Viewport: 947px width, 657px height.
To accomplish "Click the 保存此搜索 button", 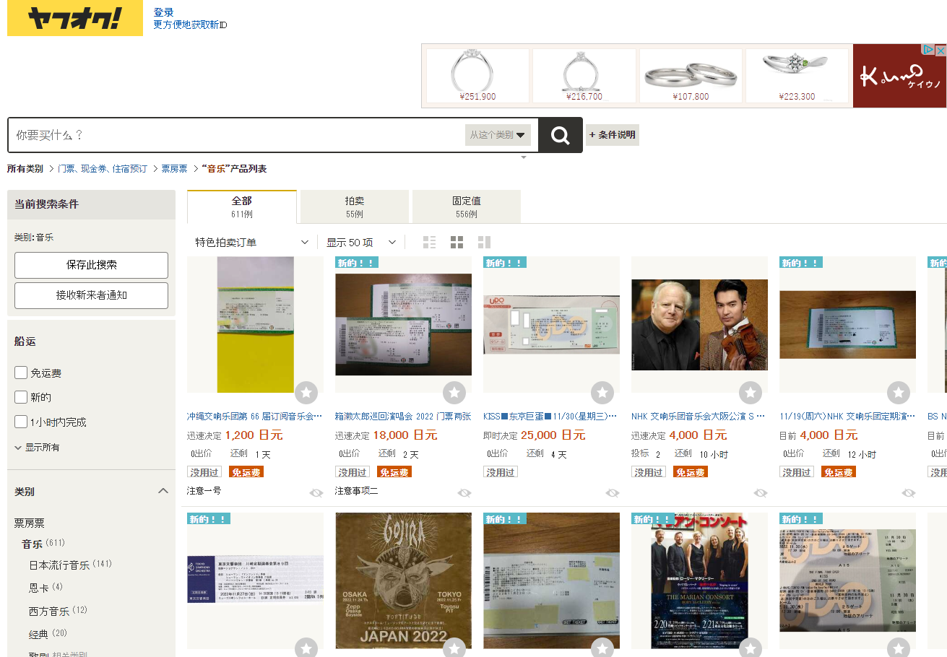I will tap(91, 265).
